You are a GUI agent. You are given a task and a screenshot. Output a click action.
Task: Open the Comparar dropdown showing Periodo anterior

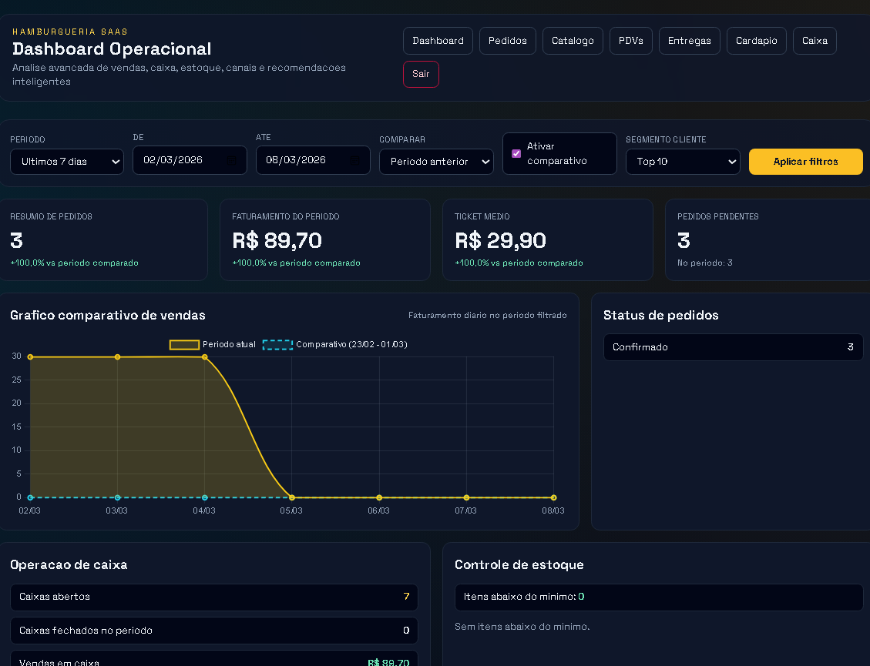tap(436, 162)
